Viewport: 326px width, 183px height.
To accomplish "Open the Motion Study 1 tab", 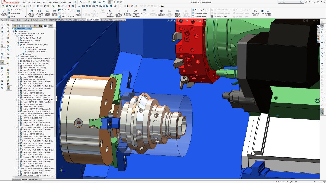I will pos(33,179).
